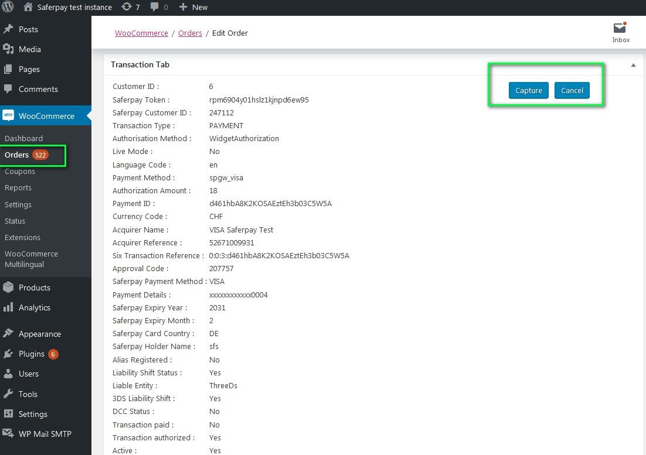Click the Capture button

click(528, 90)
